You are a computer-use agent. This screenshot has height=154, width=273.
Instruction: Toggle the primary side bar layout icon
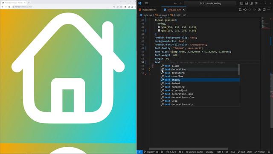click(241, 3)
